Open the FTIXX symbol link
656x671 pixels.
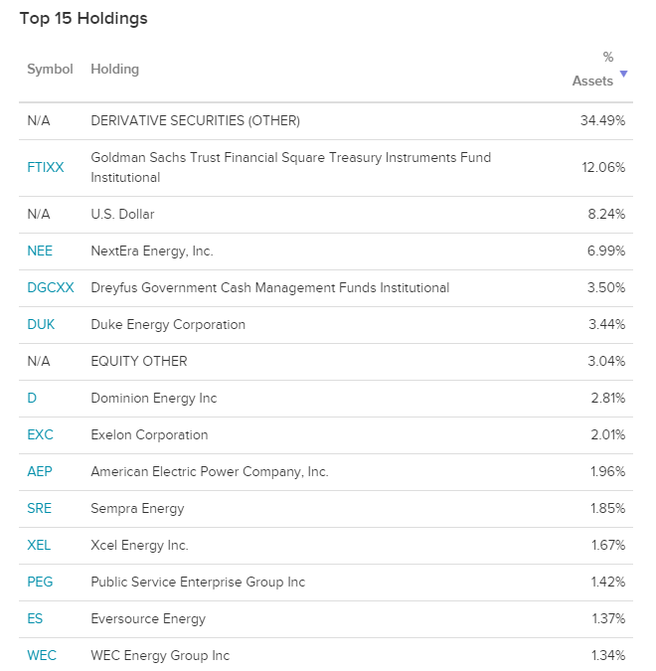46,167
